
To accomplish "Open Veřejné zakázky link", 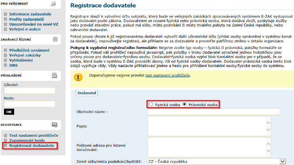I will point(25,55).
